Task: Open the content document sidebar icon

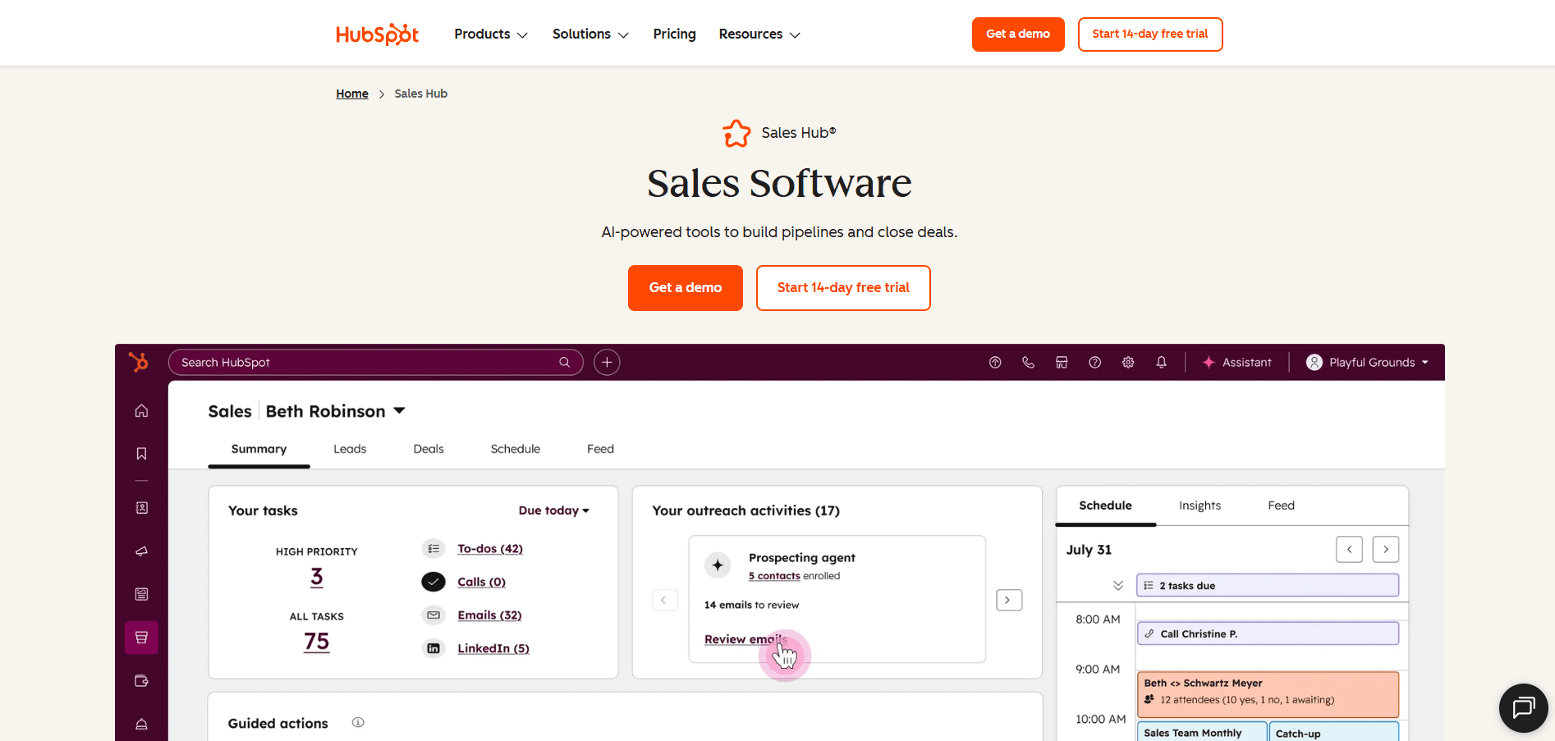Action: [x=141, y=594]
